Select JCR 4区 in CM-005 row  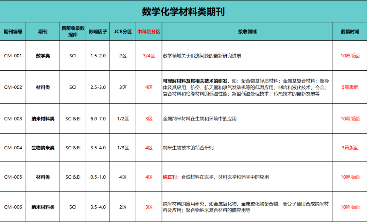(x=123, y=177)
